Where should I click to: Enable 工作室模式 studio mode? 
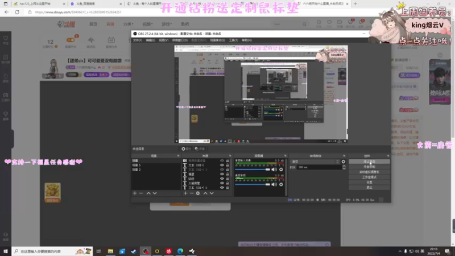pyautogui.click(x=369, y=177)
